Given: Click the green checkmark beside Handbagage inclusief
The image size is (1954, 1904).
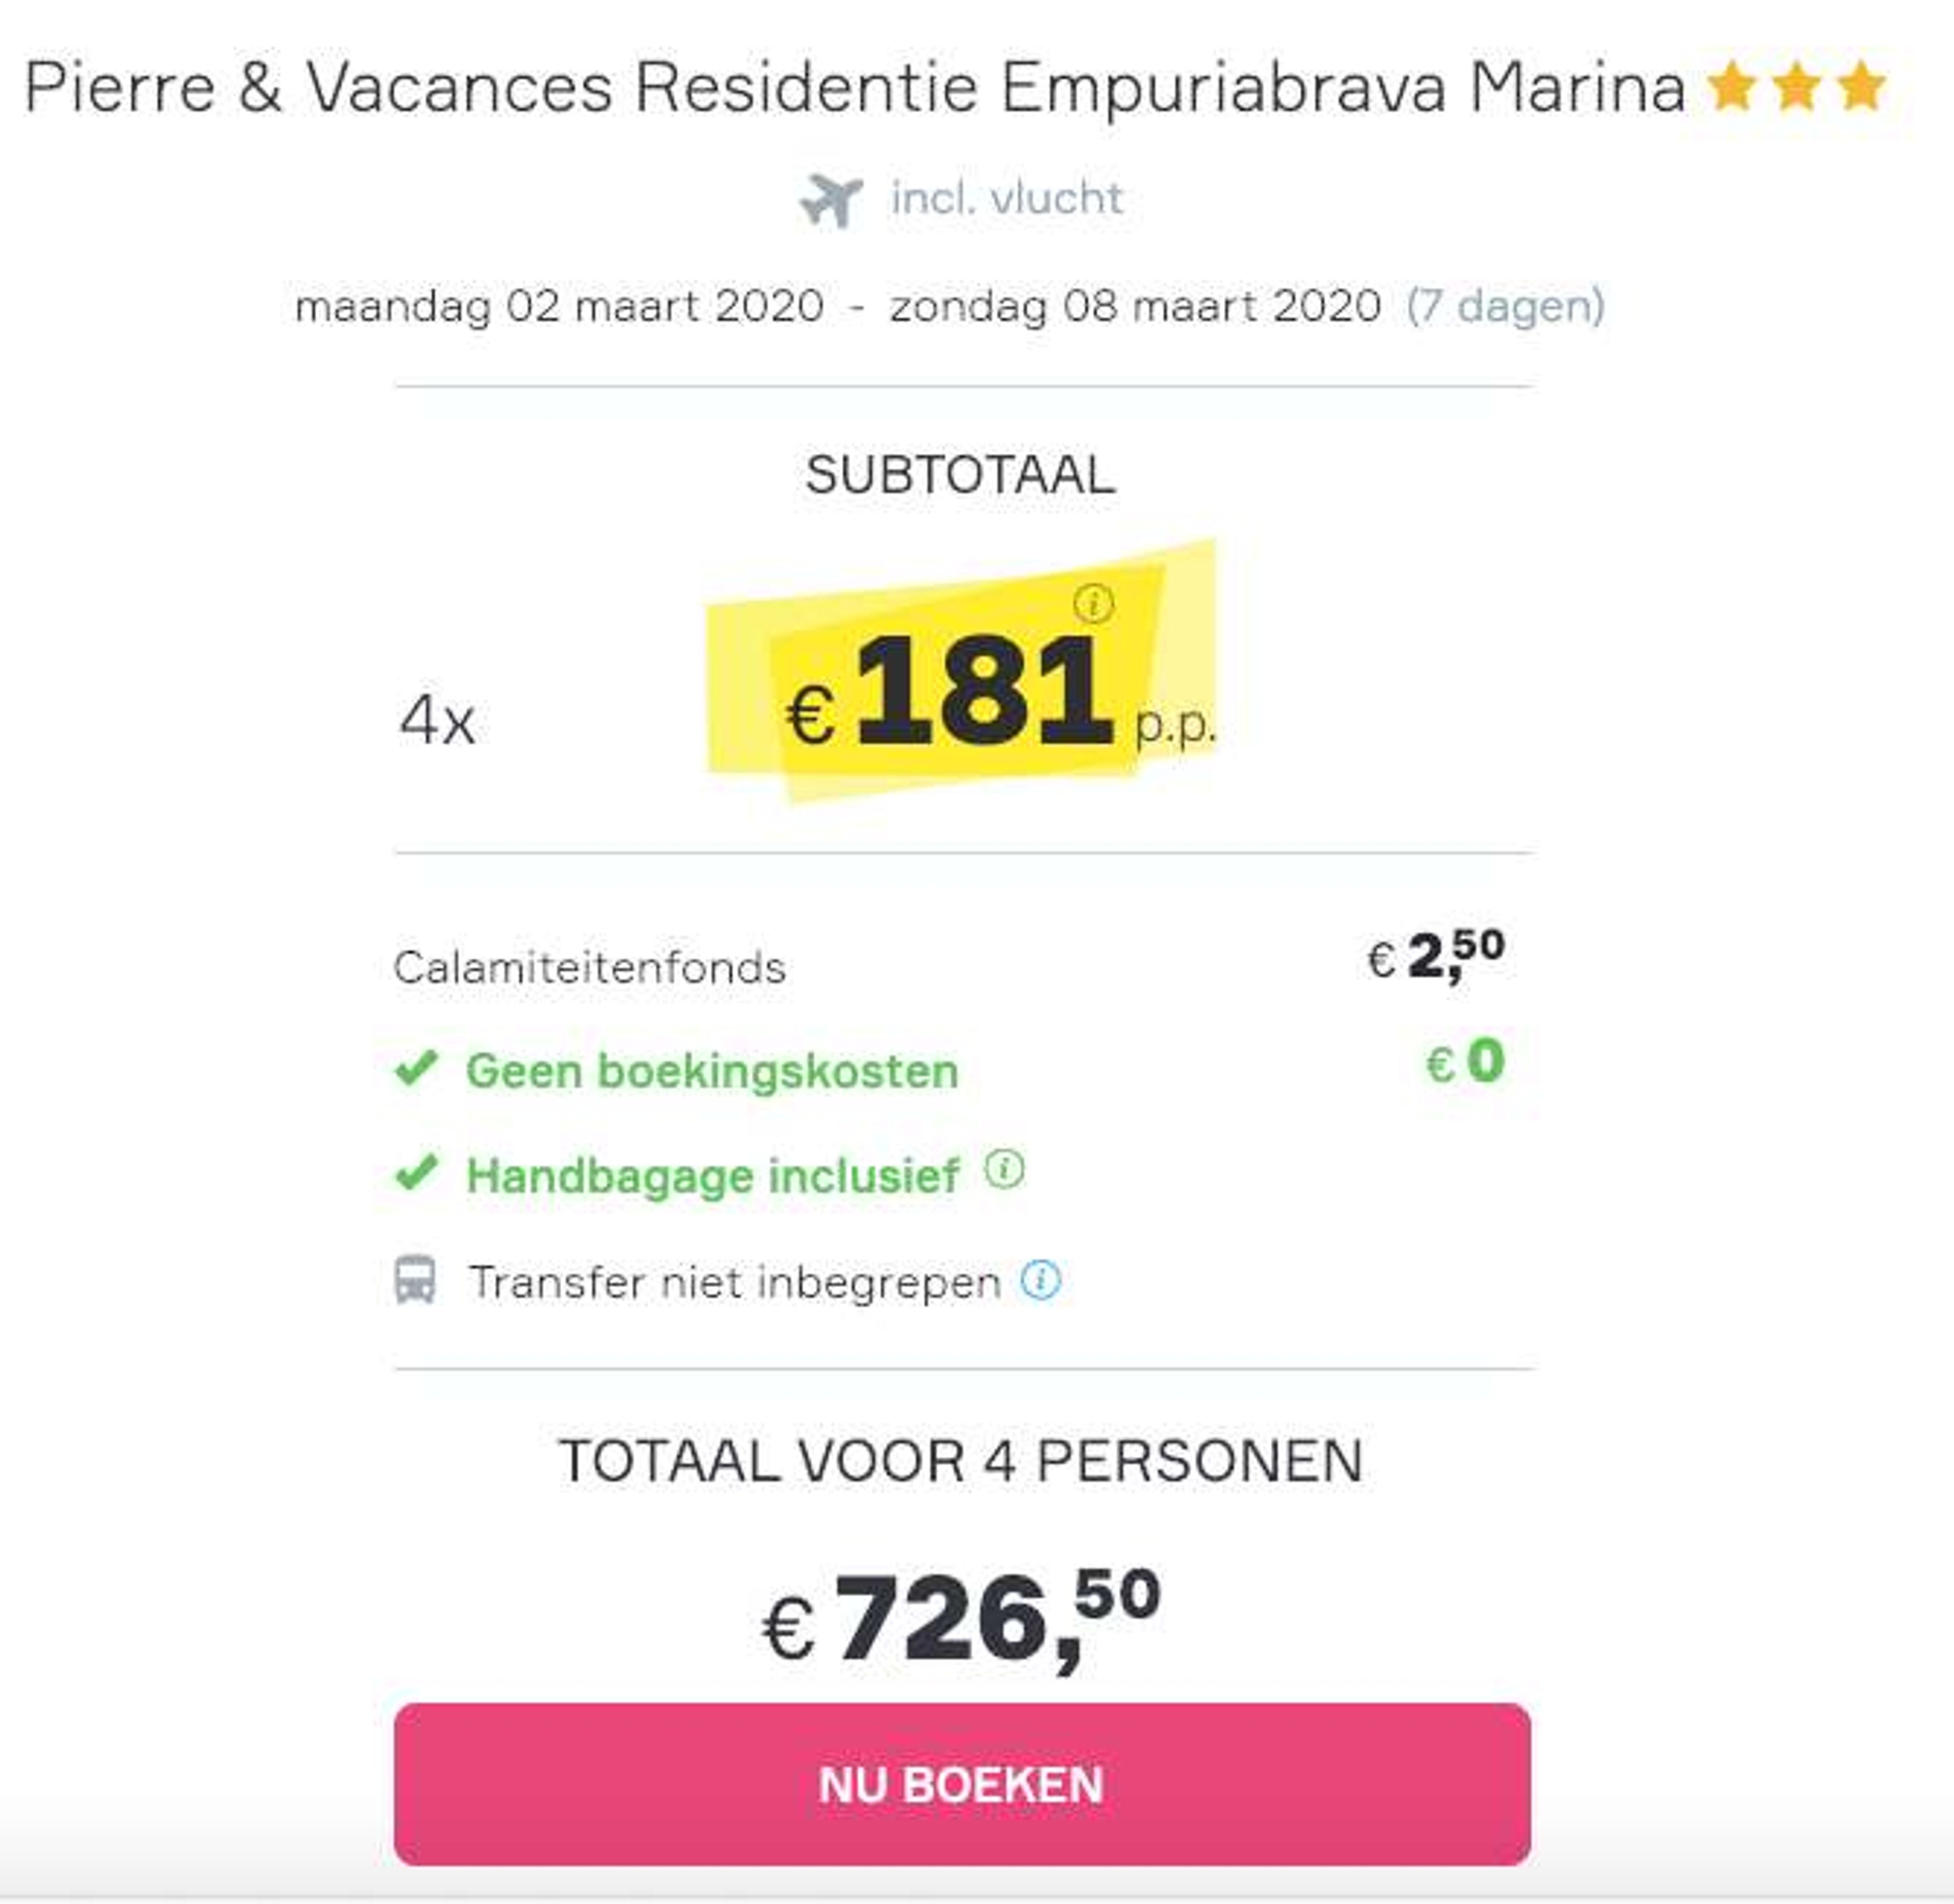Looking at the screenshot, I should pyautogui.click(x=416, y=1173).
